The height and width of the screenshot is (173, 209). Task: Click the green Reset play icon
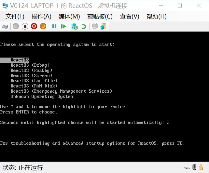coord(63,26)
